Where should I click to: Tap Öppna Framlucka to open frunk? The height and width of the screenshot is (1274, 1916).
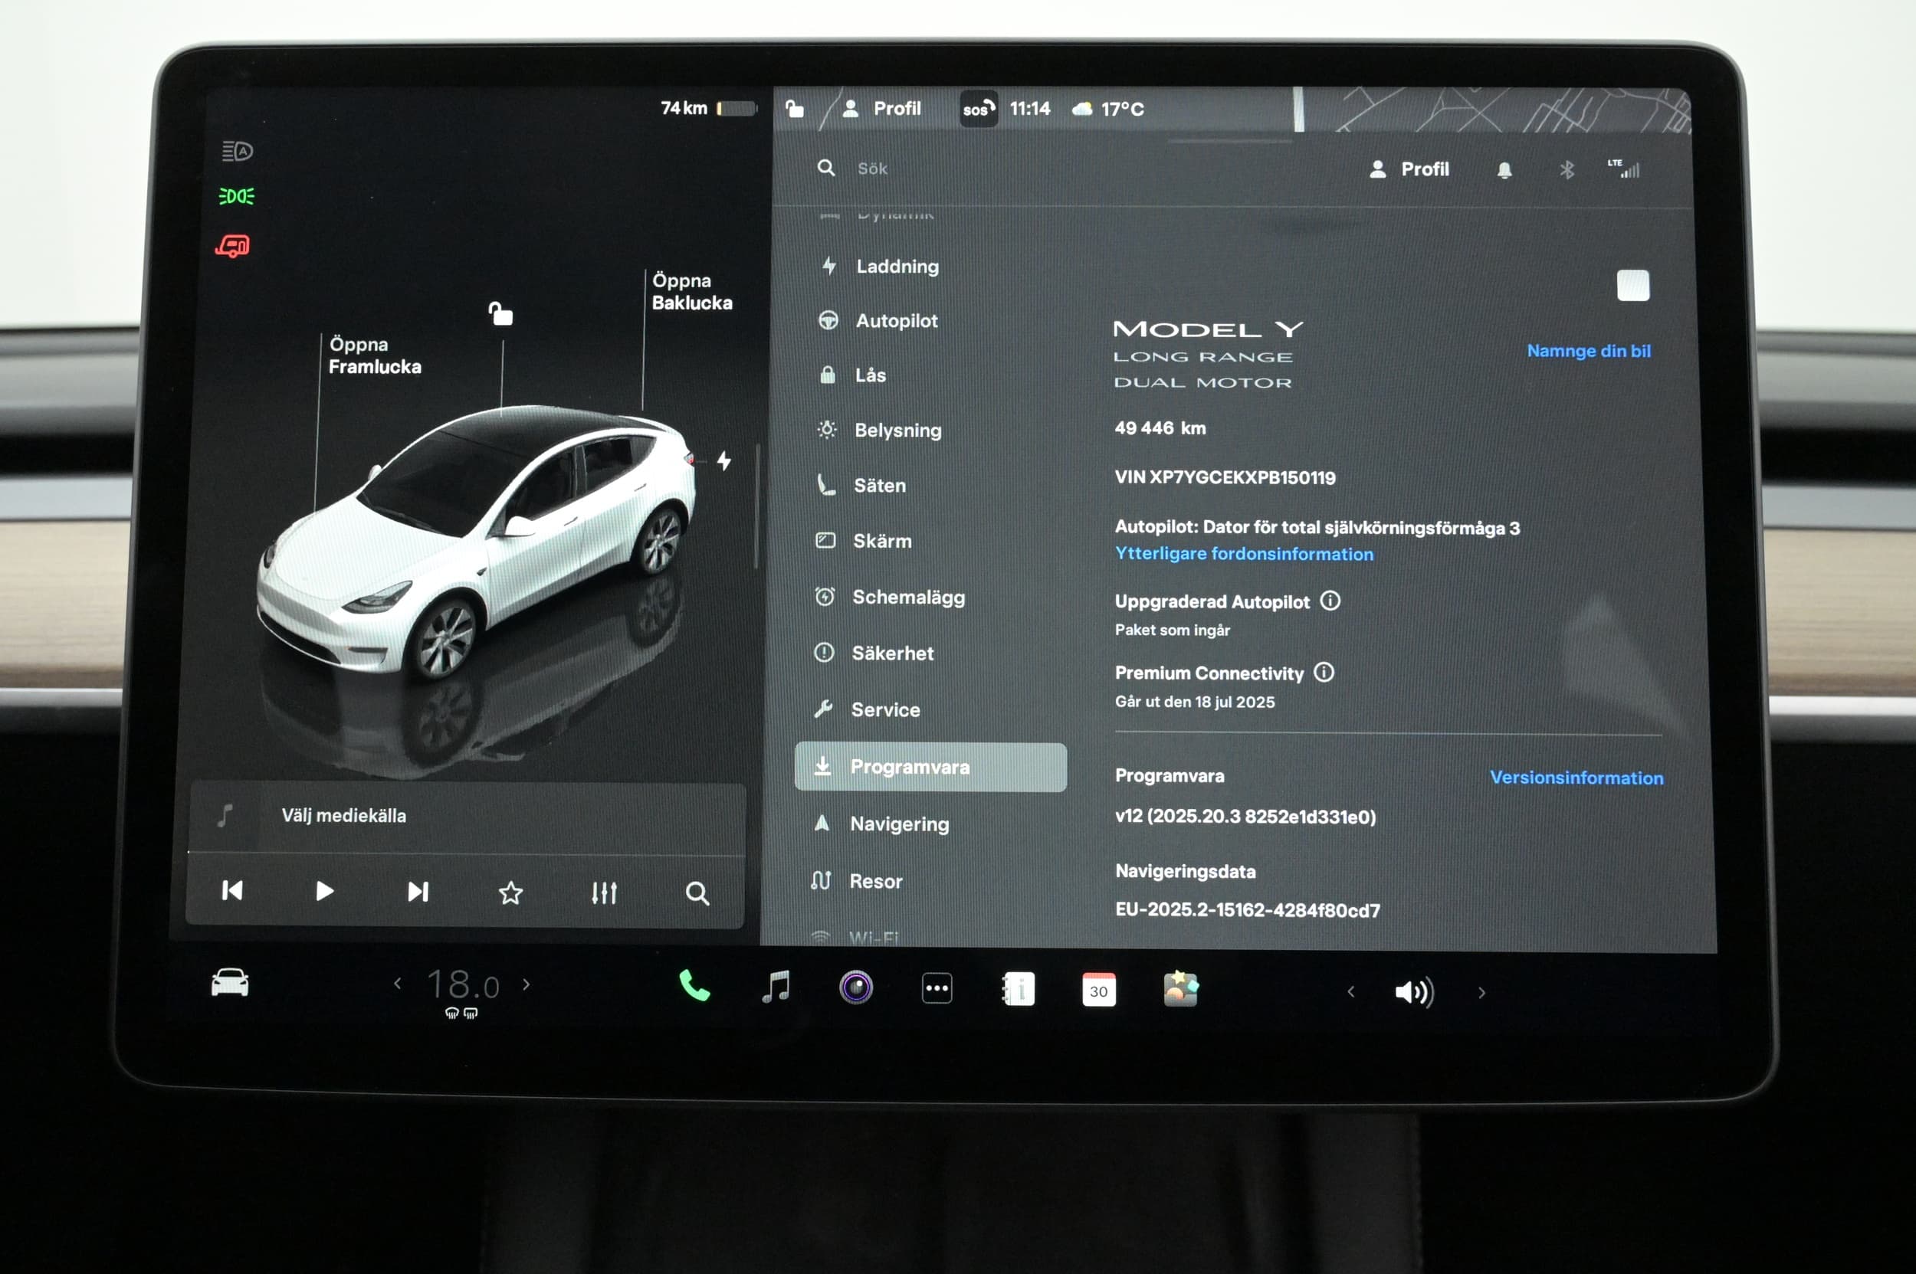(375, 355)
